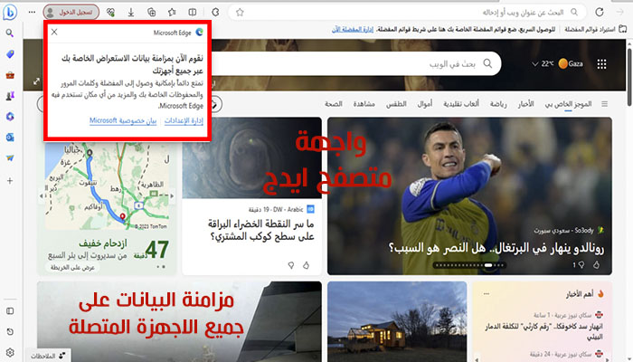Screen dimensions: 633x362
Task: Switch to the الطقس tab
Action: 396,104
